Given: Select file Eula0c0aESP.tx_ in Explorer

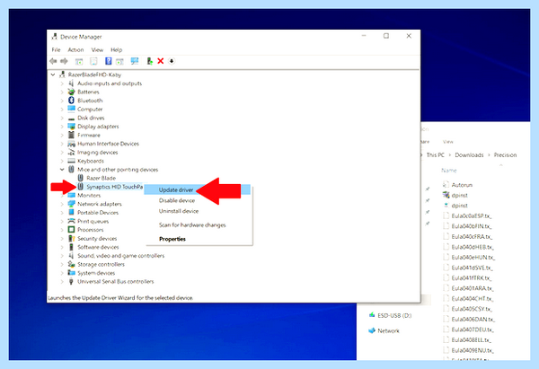Looking at the screenshot, I should [472, 215].
